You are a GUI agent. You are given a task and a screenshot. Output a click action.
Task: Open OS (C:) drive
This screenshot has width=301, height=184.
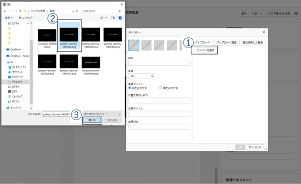click(14, 101)
